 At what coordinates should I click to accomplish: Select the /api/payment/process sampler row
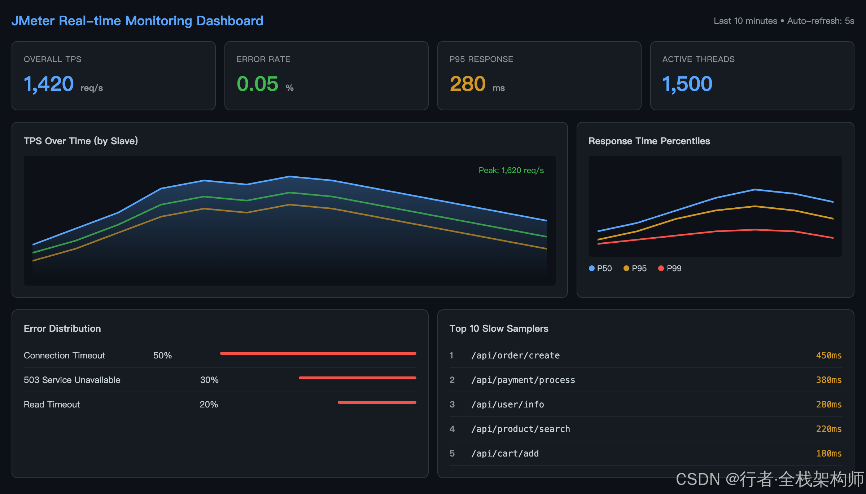tap(646, 380)
